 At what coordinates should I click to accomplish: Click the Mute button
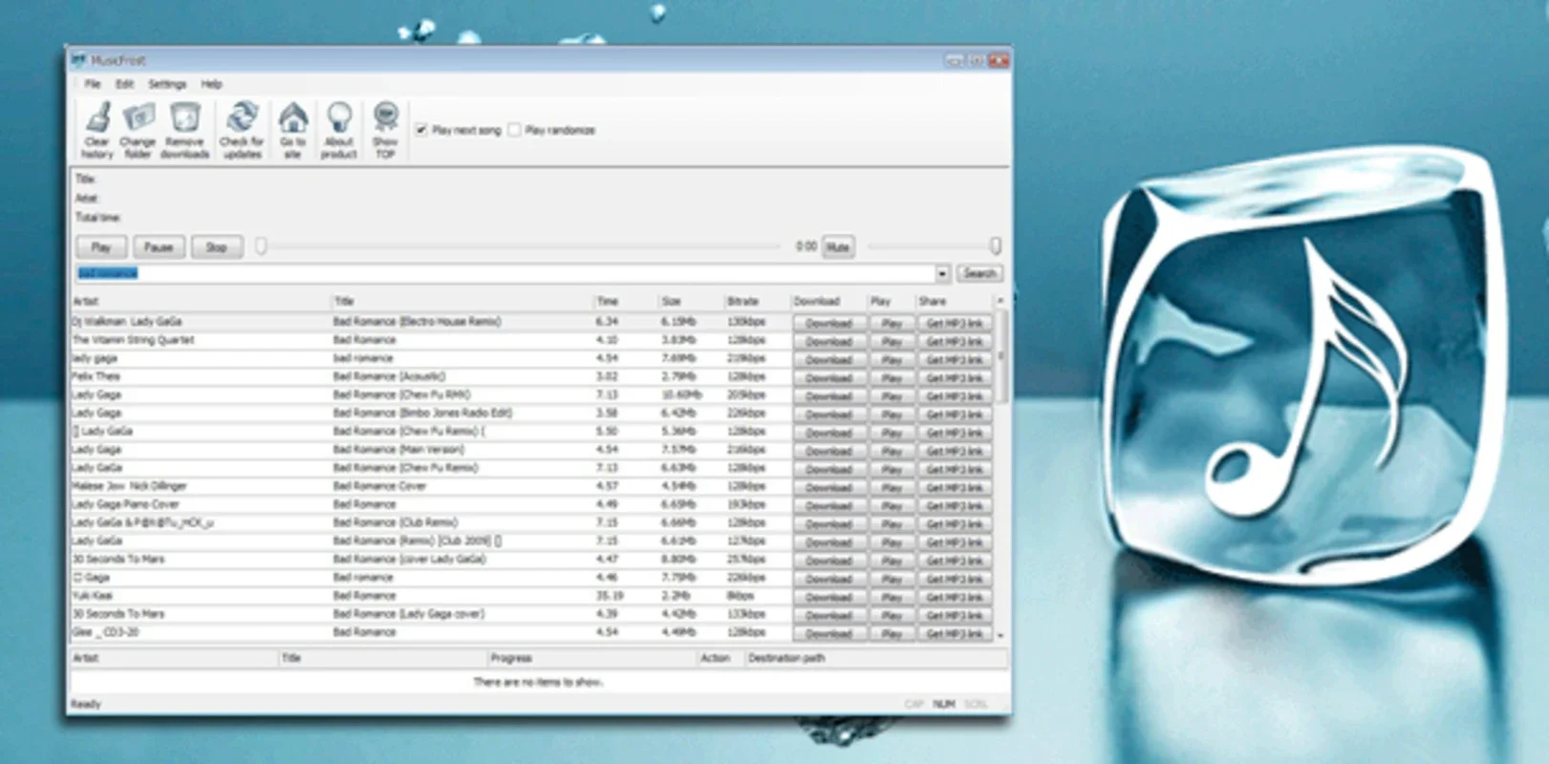(x=838, y=247)
